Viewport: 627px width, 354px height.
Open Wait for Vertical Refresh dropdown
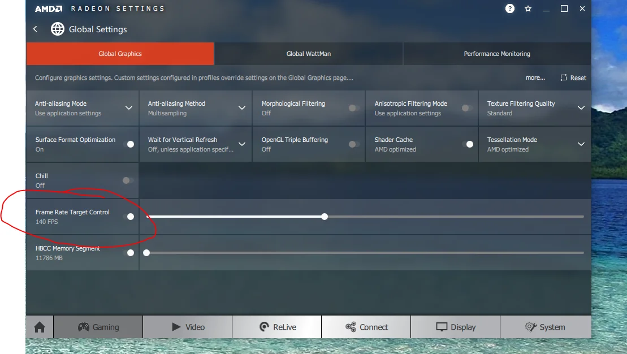(242, 144)
